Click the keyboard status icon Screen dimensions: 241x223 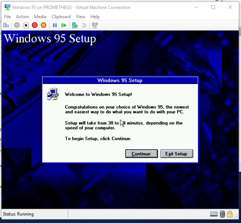click(x=214, y=214)
